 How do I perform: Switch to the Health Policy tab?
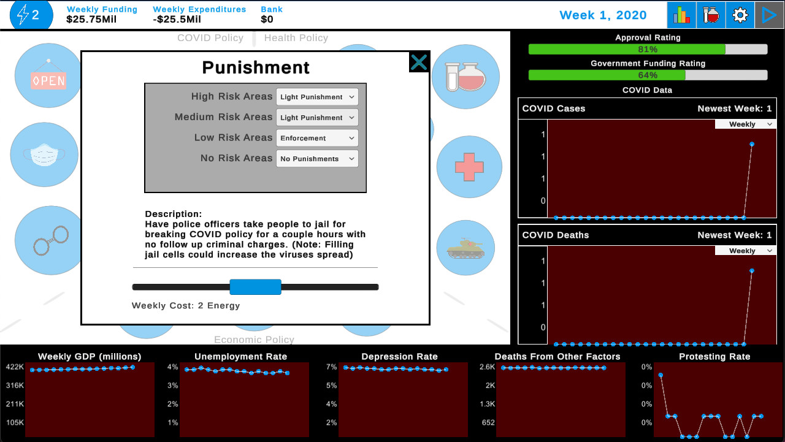[x=296, y=37]
